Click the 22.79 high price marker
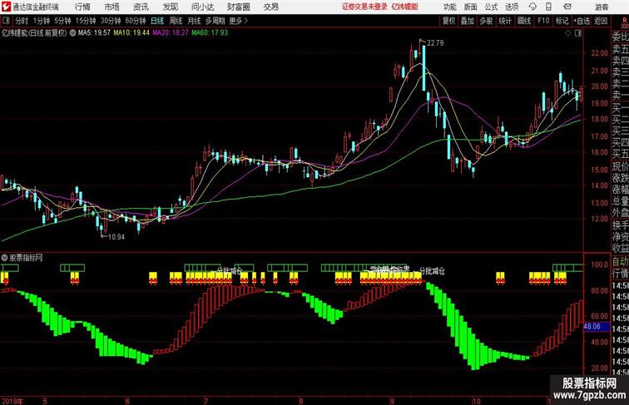 (435, 43)
